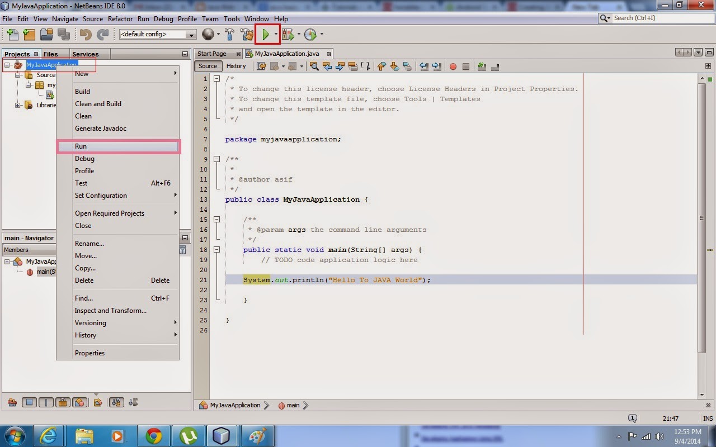Toggle the Bookmark icon in editor toolbar

tap(407, 66)
